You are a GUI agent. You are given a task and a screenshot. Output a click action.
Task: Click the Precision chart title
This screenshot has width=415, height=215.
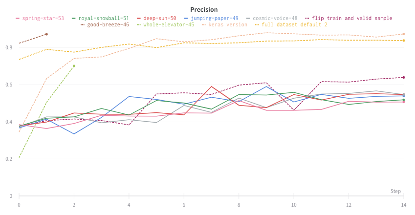(x=204, y=10)
